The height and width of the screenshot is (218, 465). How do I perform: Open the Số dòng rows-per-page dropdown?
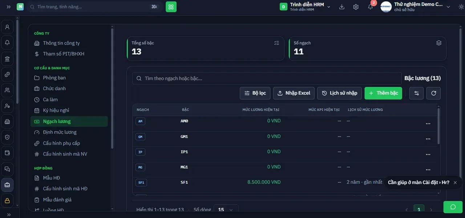(226, 210)
